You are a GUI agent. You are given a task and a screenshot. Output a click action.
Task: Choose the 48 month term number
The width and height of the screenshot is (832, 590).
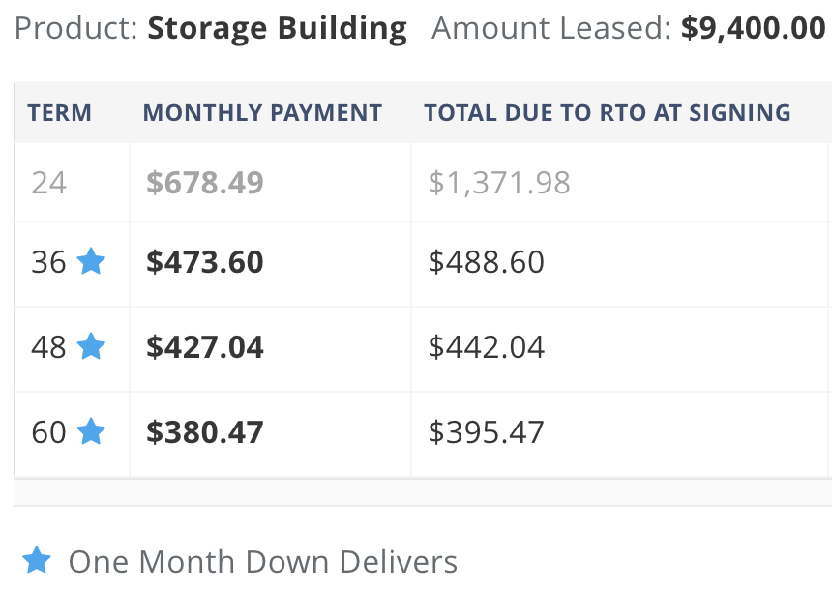pos(48,347)
